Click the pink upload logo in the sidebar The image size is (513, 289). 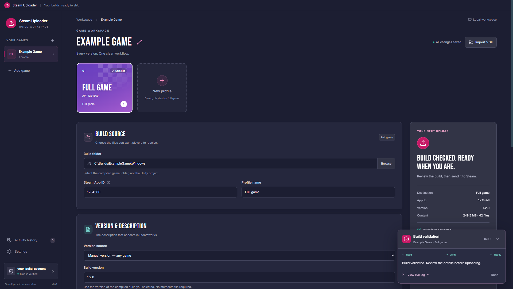(x=11, y=23)
